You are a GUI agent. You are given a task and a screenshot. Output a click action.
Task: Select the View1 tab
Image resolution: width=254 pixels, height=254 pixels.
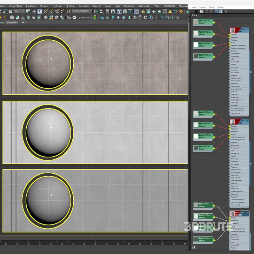point(195,15)
